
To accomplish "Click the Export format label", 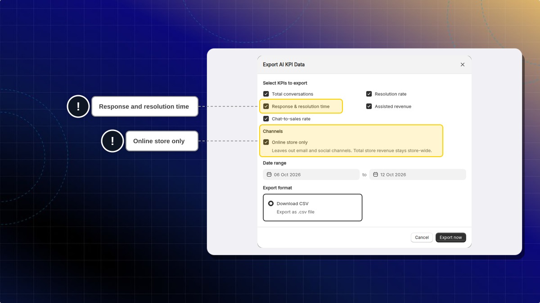I will pyautogui.click(x=277, y=188).
